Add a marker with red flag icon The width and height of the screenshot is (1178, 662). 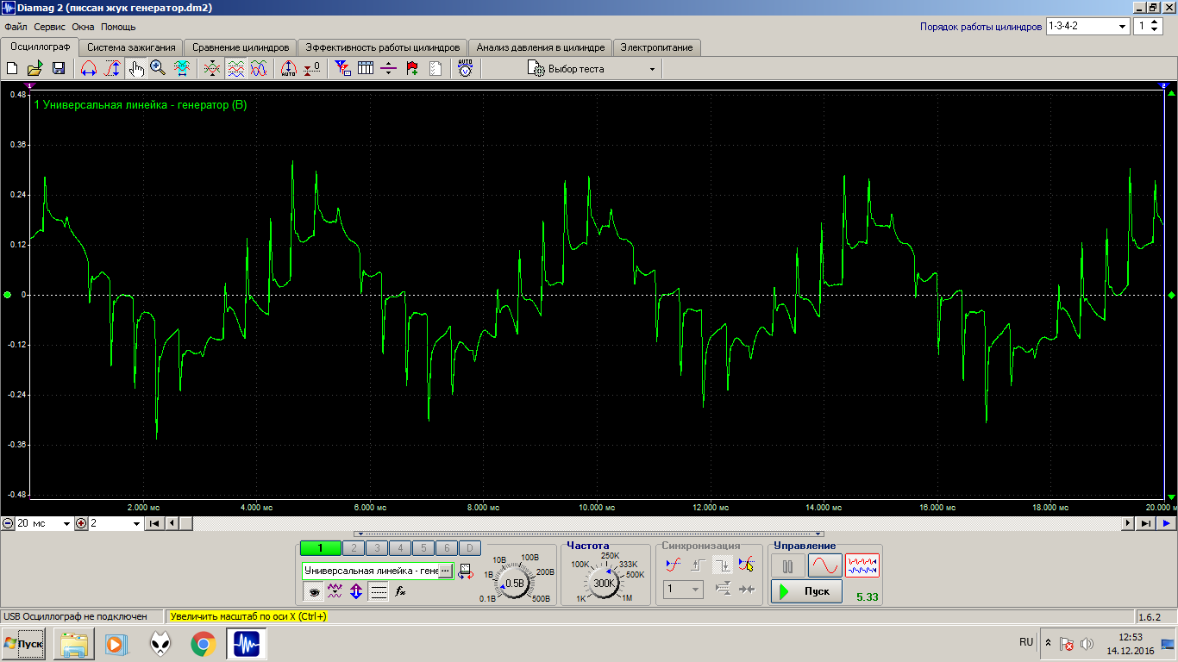coord(411,68)
